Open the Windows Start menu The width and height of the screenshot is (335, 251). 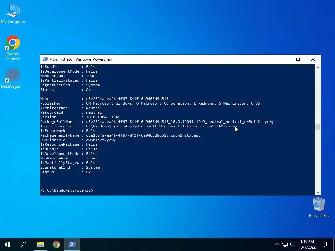click(x=8, y=244)
